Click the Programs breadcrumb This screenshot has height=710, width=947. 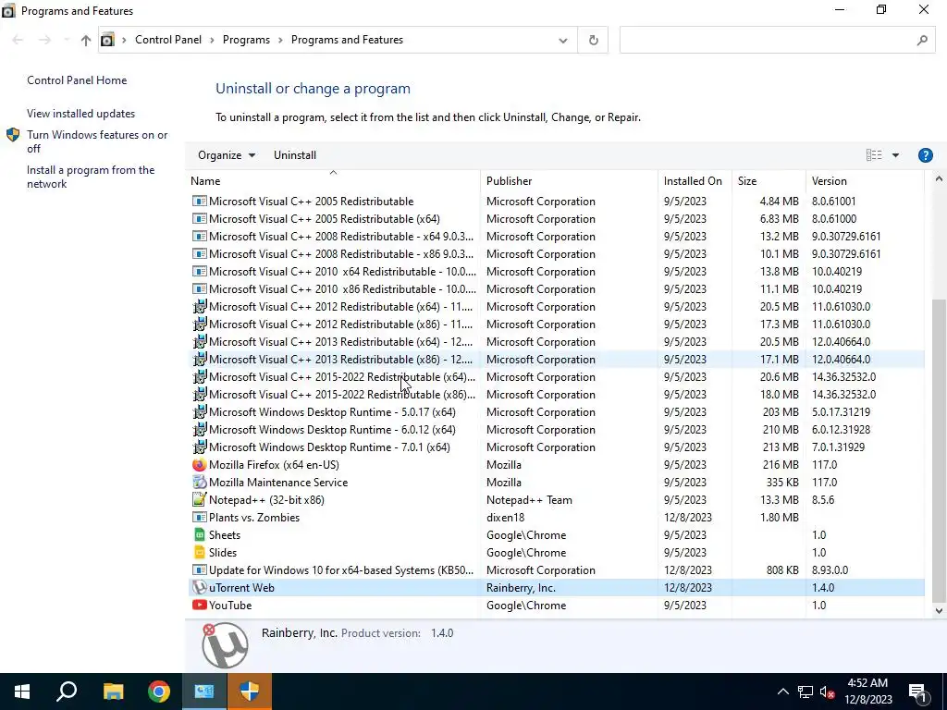(x=246, y=40)
